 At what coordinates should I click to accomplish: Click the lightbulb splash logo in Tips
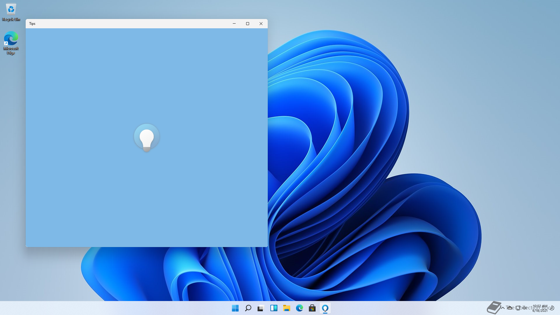click(x=147, y=137)
